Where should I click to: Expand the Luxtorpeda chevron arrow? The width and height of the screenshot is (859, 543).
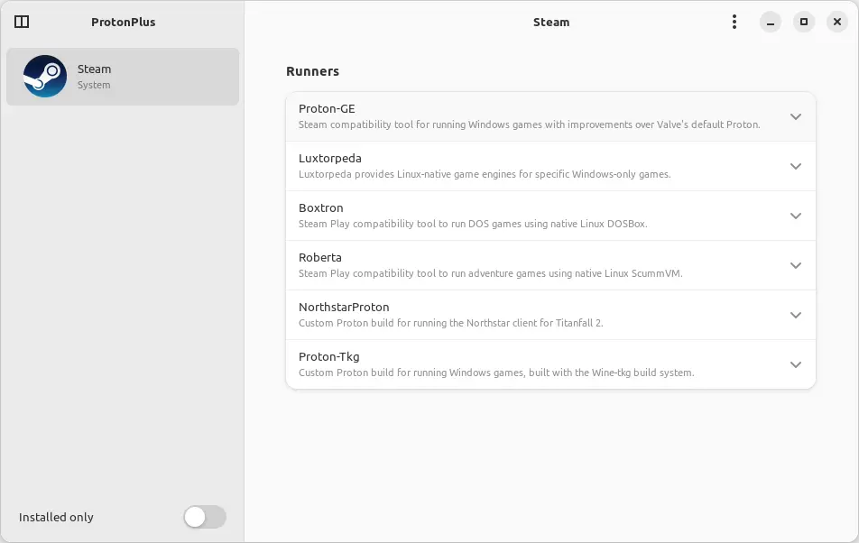tap(796, 166)
